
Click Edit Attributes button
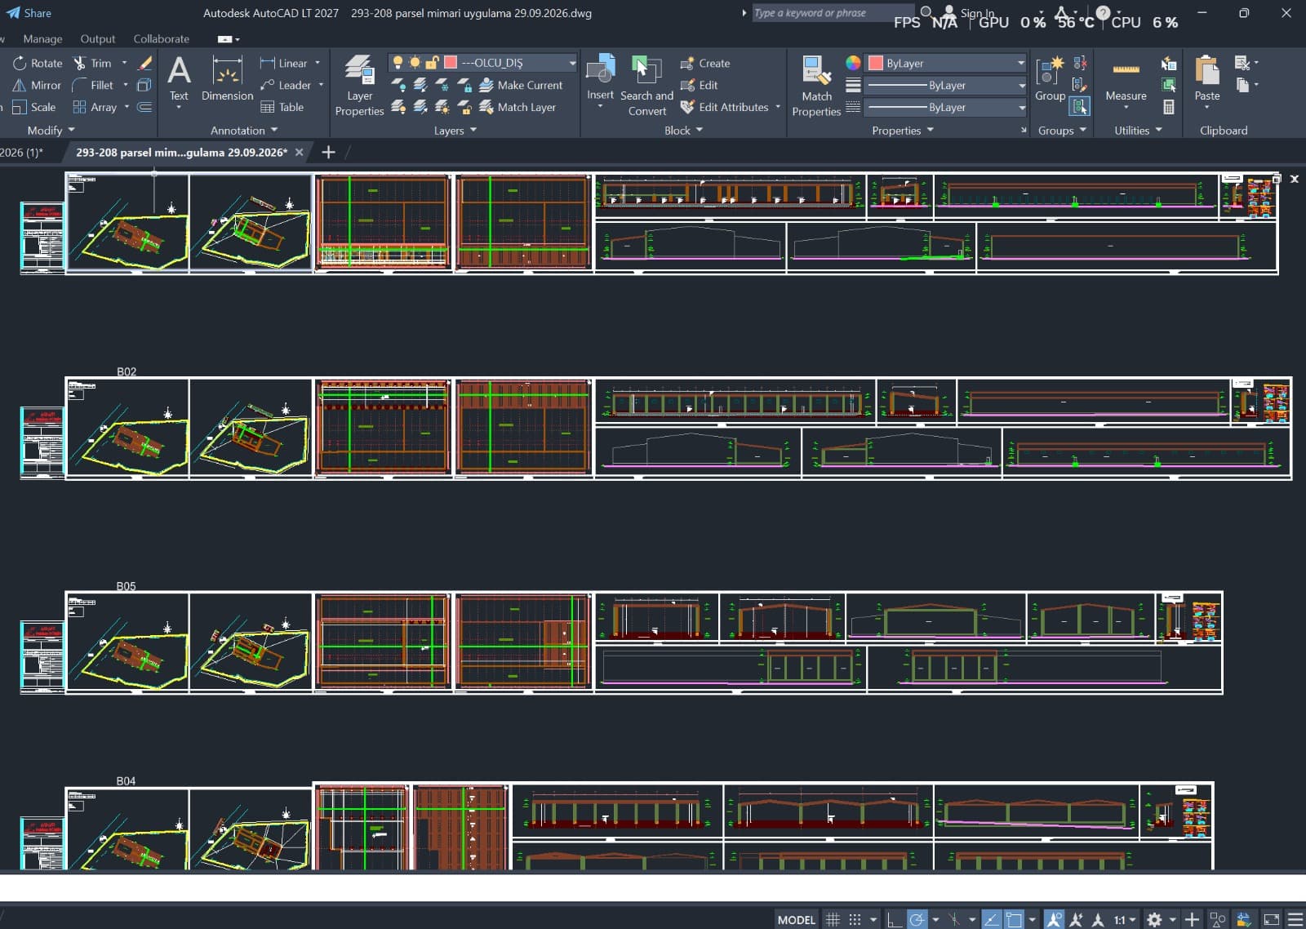tap(725, 107)
